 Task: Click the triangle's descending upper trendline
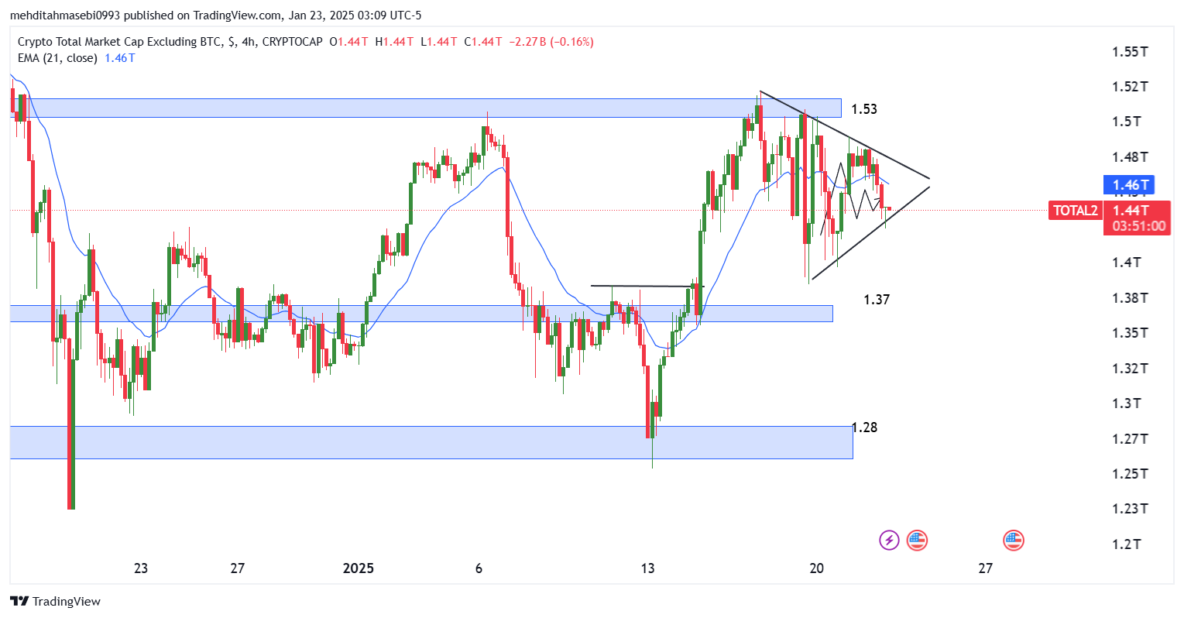(x=844, y=135)
